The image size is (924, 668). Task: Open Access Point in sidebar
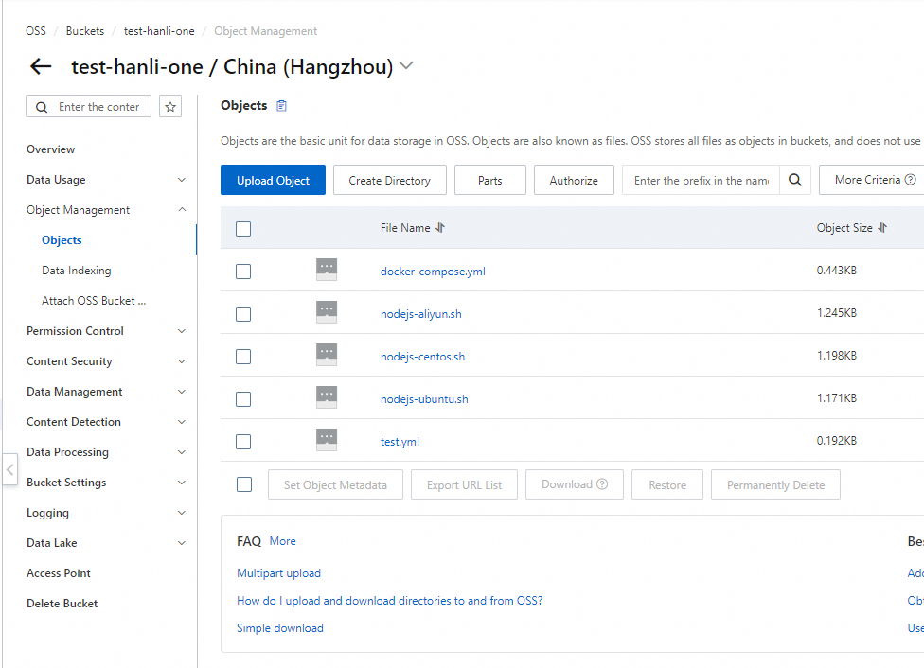pos(59,573)
